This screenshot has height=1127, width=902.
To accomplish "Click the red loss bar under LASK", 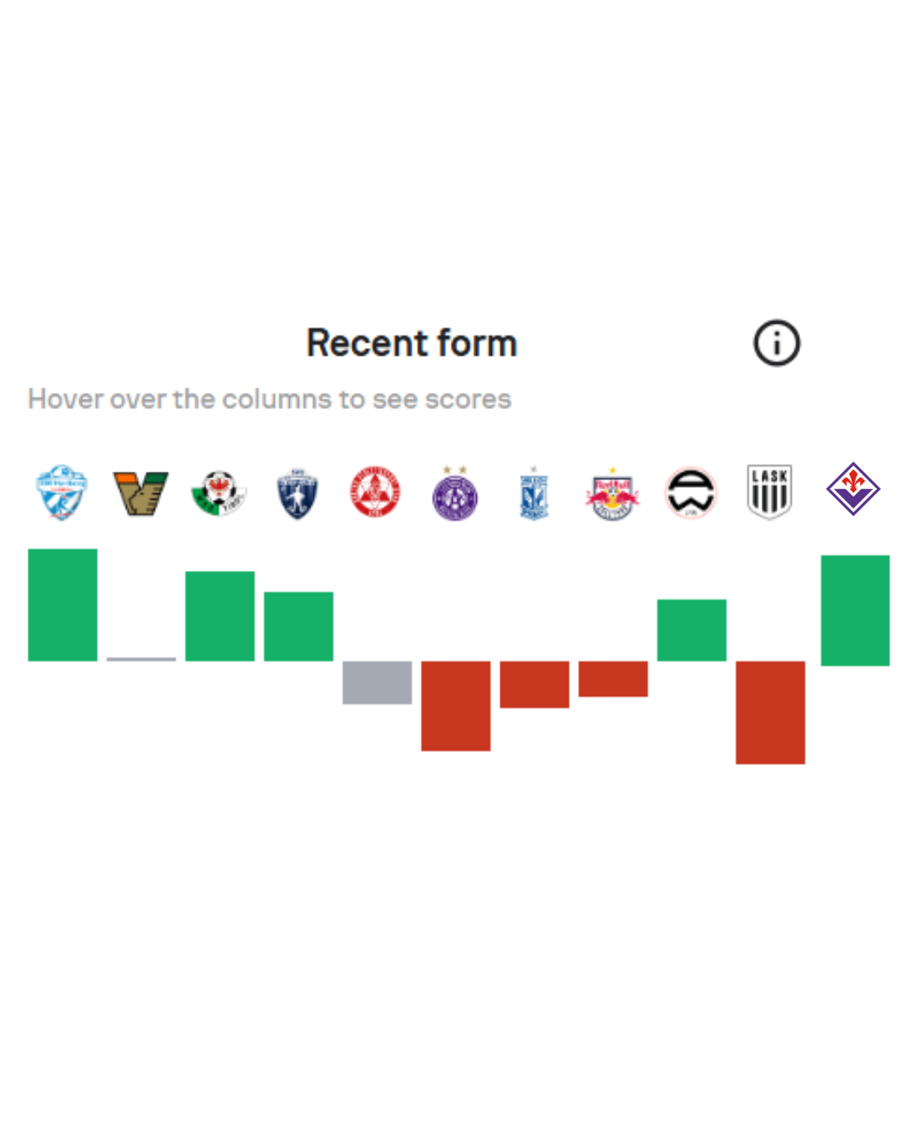I will pyautogui.click(x=770, y=712).
